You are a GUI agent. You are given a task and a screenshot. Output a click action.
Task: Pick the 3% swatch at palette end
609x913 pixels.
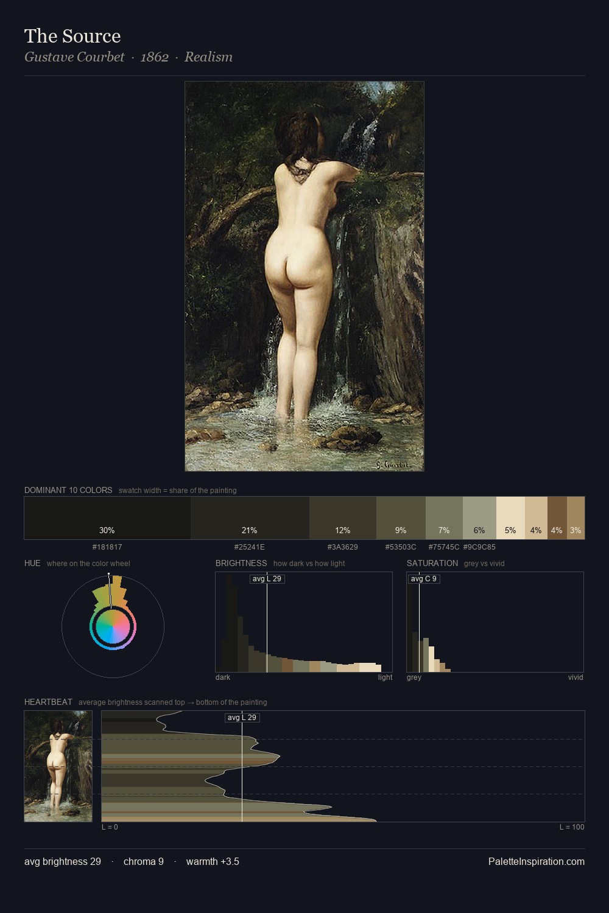(576, 518)
